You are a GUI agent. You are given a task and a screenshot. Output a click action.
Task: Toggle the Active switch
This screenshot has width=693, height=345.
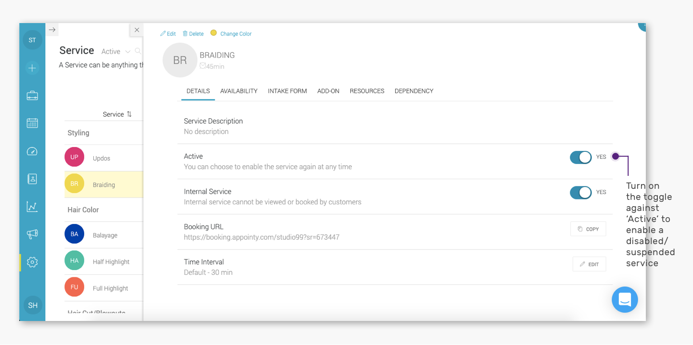coord(581,157)
